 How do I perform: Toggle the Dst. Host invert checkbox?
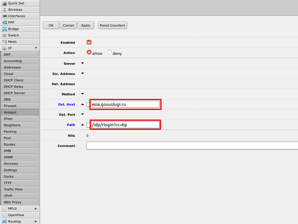click(x=88, y=105)
